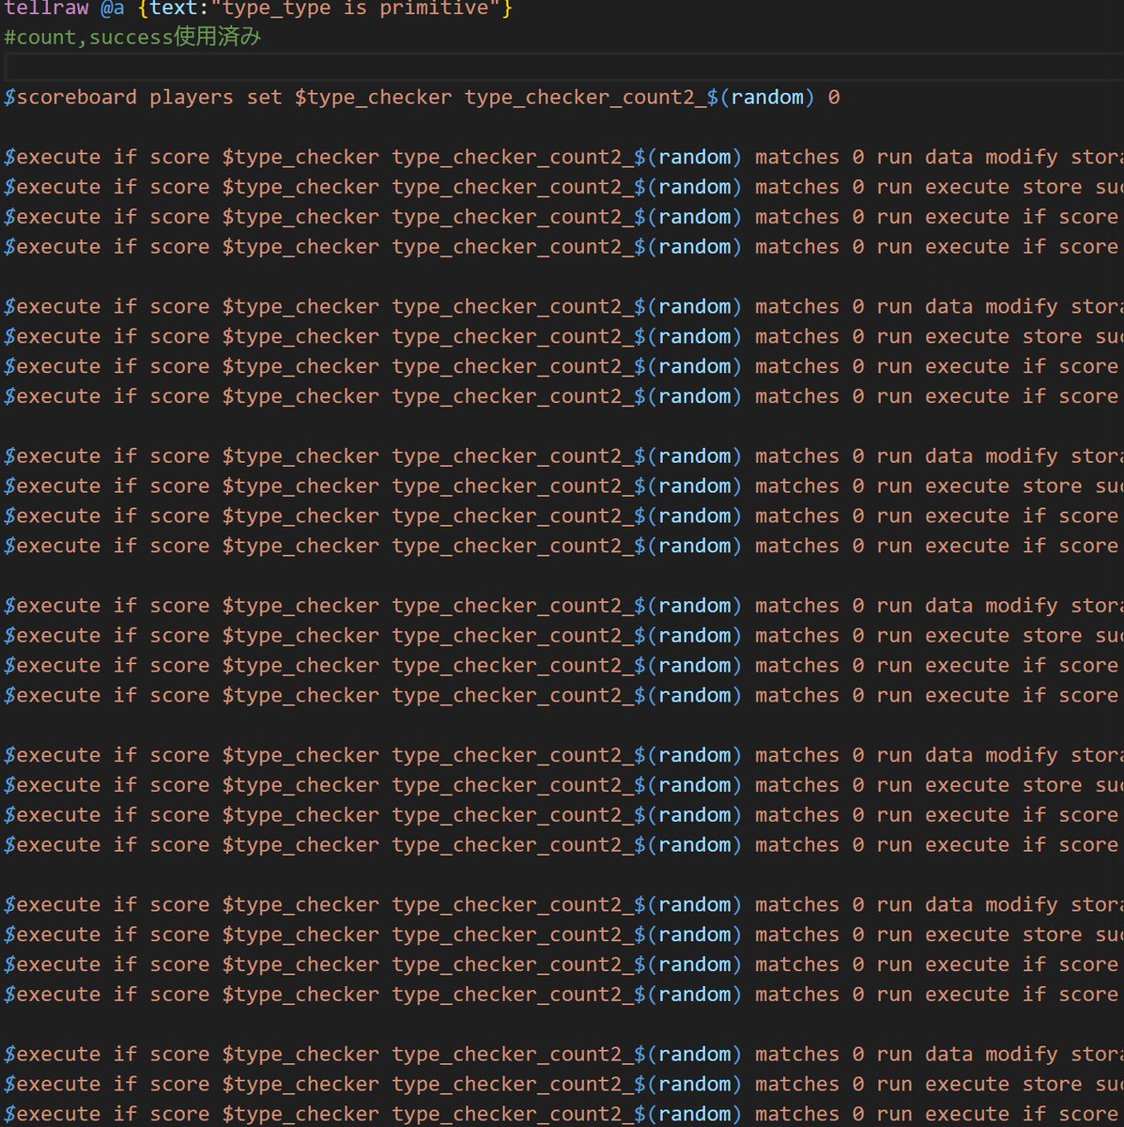Click "$type_checker" in the scoreboard players set line
This screenshot has width=1124, height=1127.
pyautogui.click(x=373, y=97)
